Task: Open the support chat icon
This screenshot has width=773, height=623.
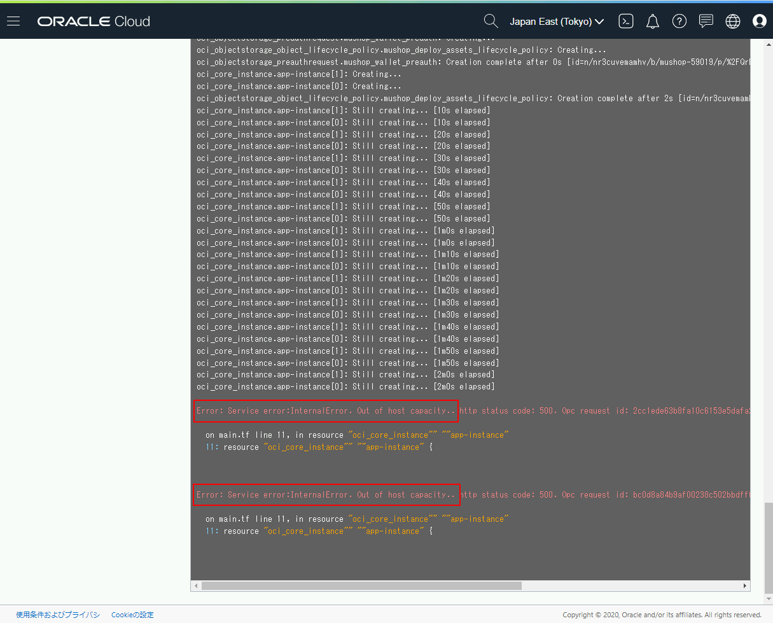Action: point(706,21)
